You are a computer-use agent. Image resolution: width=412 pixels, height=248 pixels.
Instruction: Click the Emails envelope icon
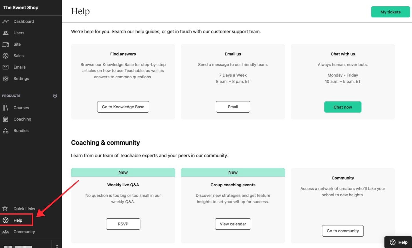[x=5, y=67]
